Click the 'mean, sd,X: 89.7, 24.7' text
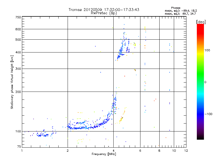This screenshot has height=164, width=219. [180, 14]
